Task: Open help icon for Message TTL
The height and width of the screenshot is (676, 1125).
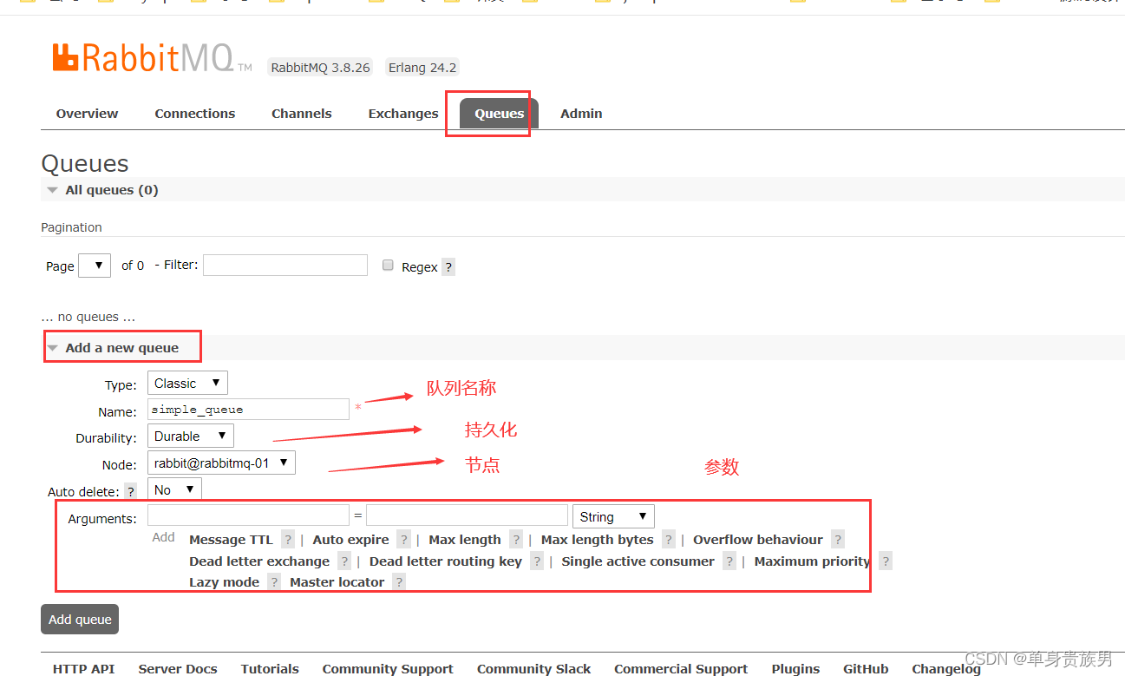Action: click(288, 540)
